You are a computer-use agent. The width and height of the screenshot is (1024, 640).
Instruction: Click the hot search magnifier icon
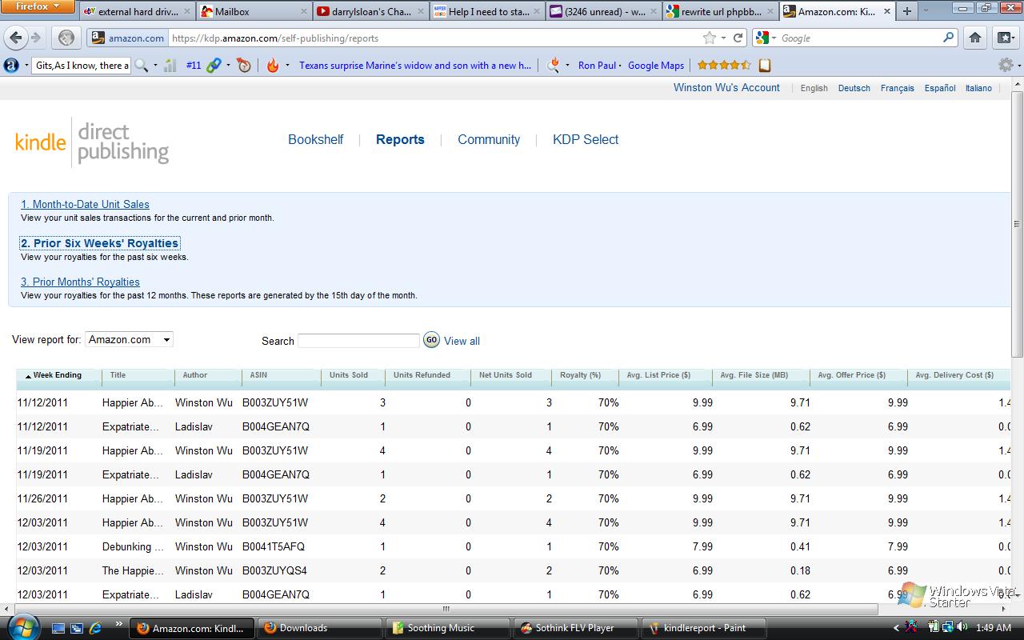coord(553,66)
